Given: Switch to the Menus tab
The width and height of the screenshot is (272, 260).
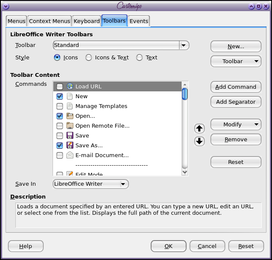Looking at the screenshot, I should tap(17, 21).
